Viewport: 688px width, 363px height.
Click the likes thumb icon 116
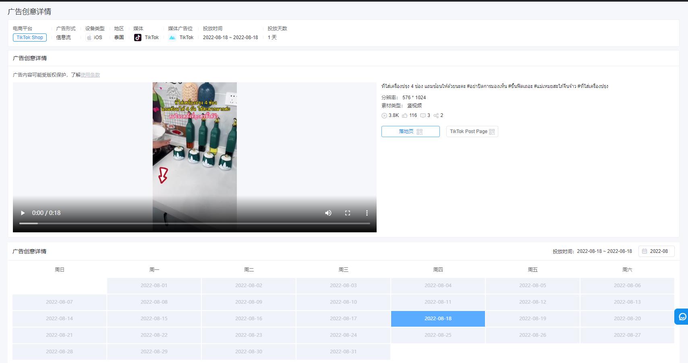click(404, 115)
